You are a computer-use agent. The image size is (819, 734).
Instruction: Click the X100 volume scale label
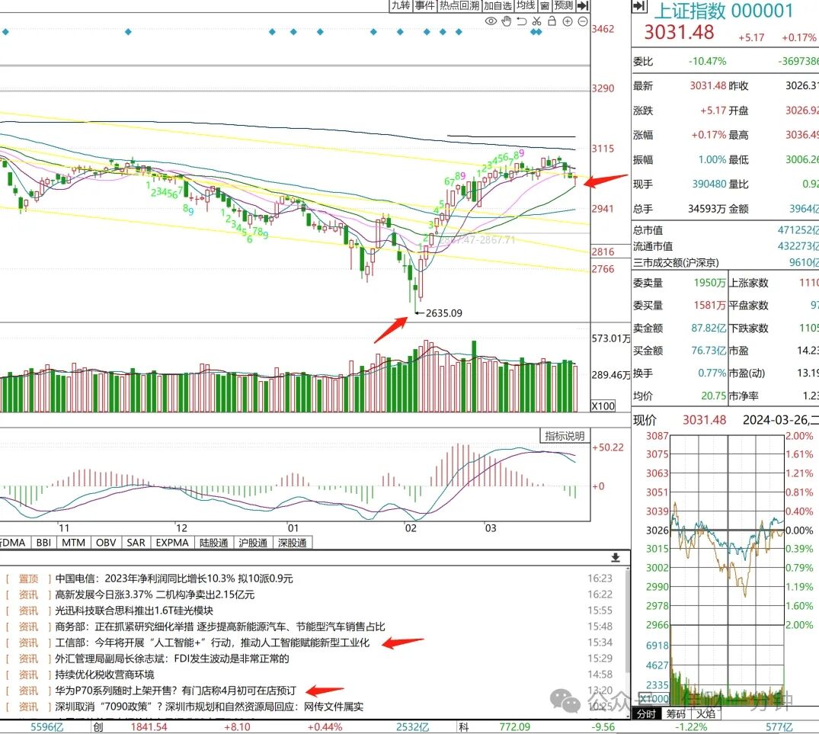pyautogui.click(x=603, y=406)
